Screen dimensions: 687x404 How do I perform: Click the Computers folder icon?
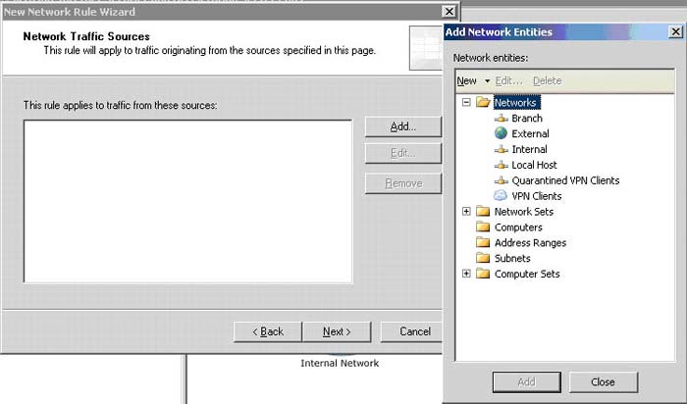[483, 227]
